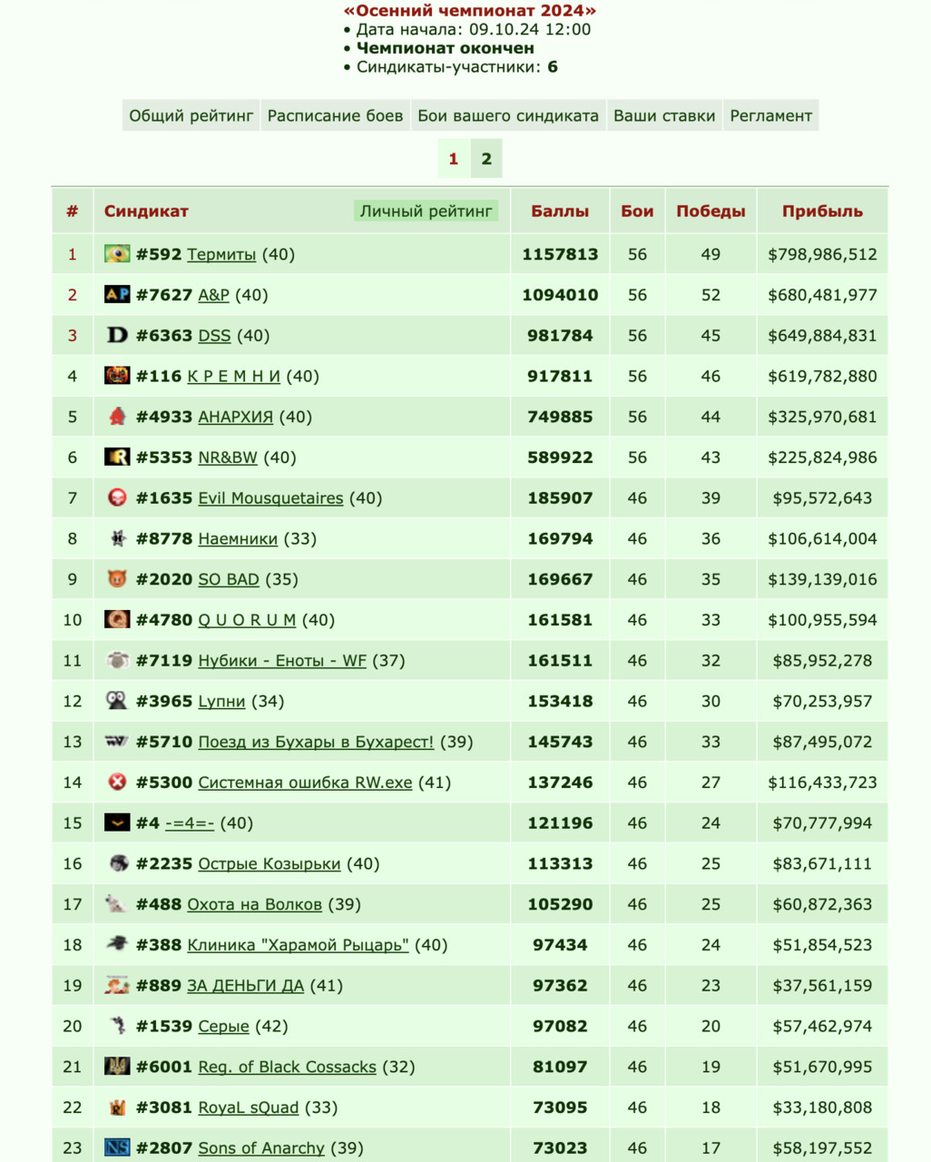Switch to Расписание боев tab
This screenshot has height=1162, width=931.
click(335, 115)
